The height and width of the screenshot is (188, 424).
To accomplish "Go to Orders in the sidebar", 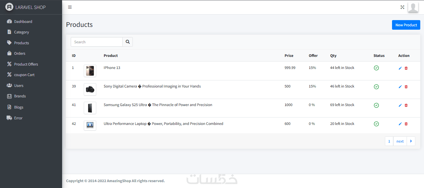I will click(x=20, y=53).
